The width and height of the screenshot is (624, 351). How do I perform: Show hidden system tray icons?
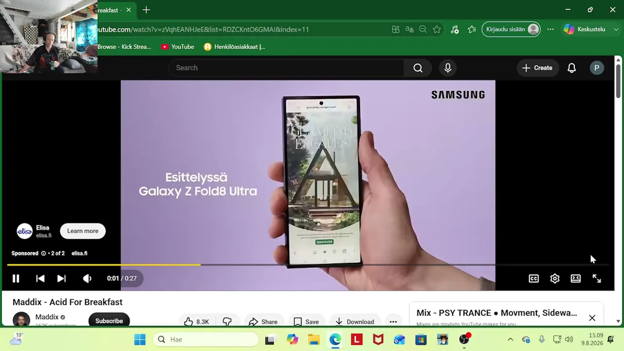coord(510,339)
